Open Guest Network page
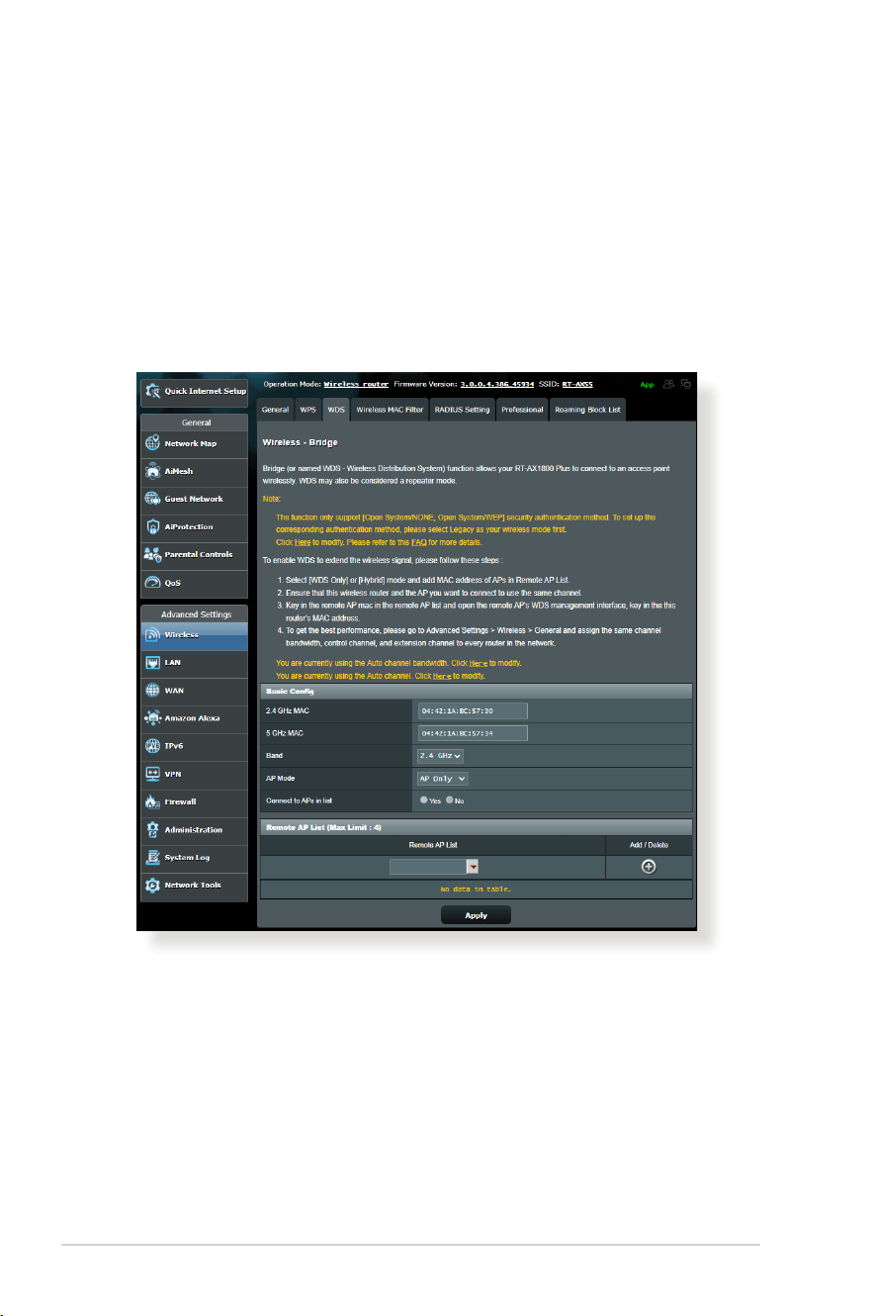 click(x=194, y=499)
